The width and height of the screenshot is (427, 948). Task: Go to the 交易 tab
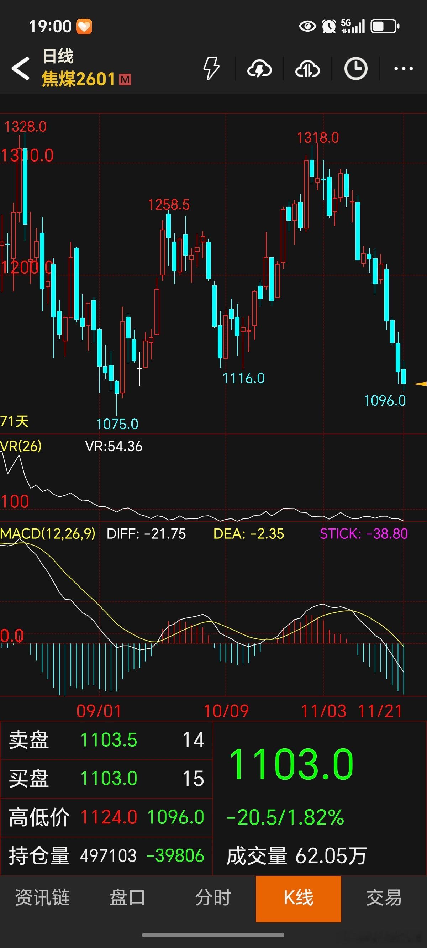384,897
